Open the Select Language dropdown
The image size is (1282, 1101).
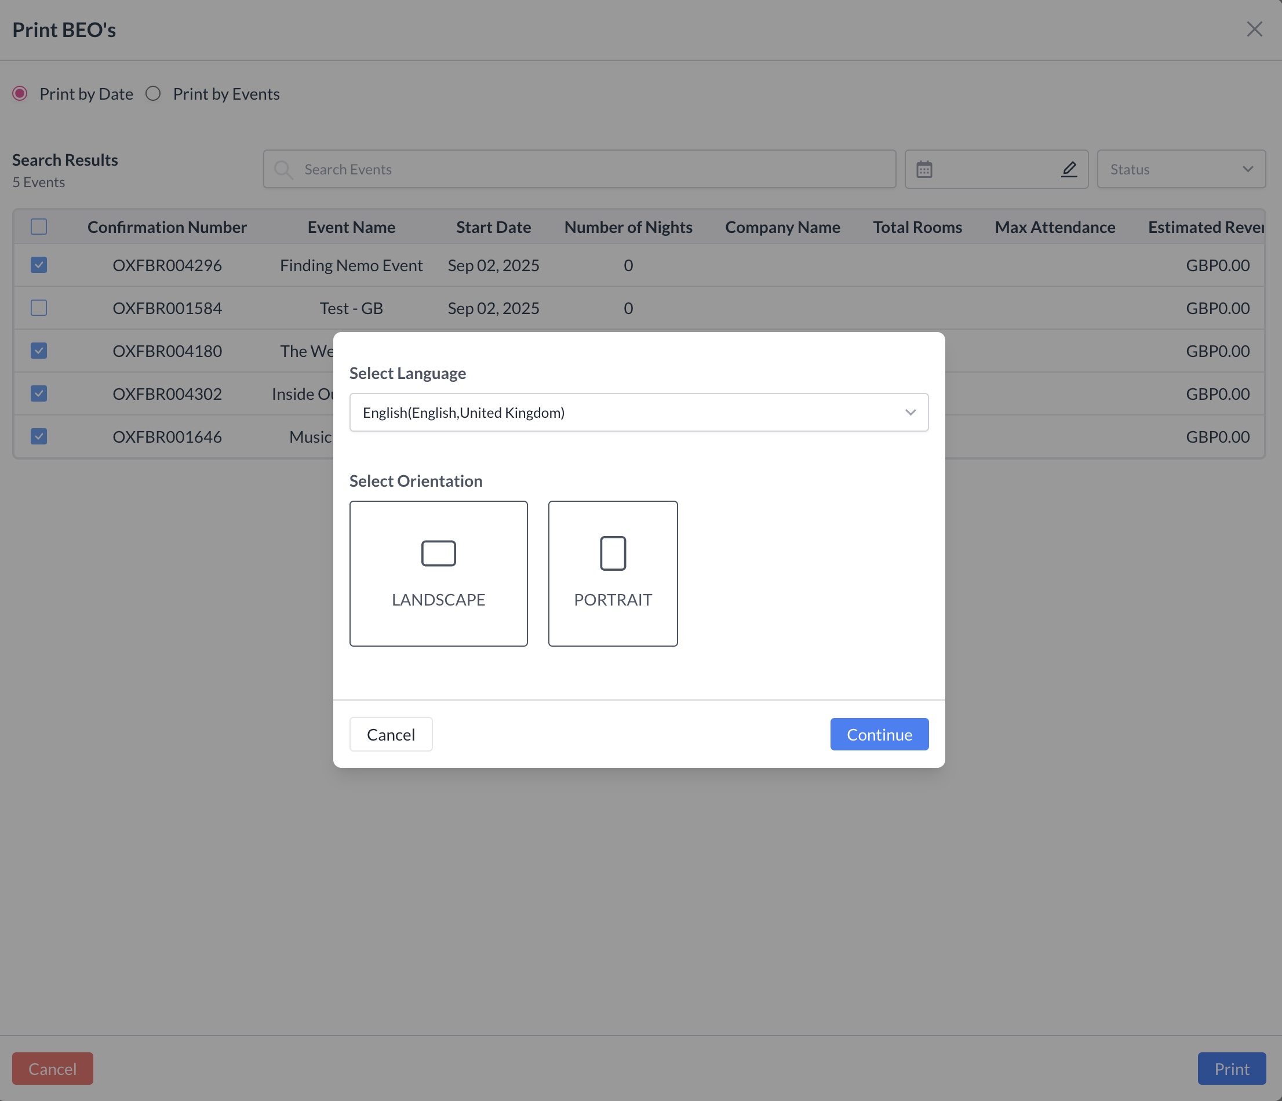tap(638, 412)
